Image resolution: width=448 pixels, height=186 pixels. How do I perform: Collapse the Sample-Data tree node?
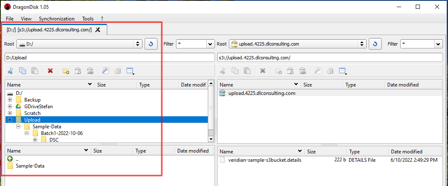coord(18,127)
